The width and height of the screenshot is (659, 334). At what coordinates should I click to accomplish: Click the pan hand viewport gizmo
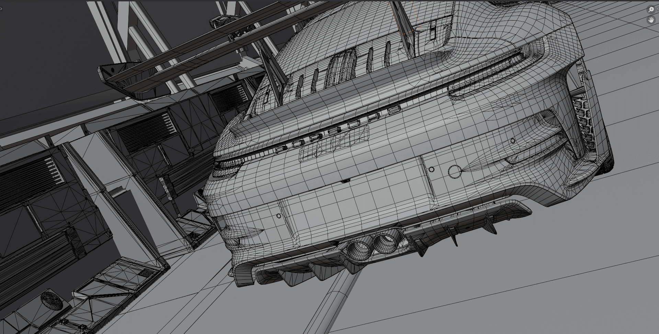click(x=651, y=20)
